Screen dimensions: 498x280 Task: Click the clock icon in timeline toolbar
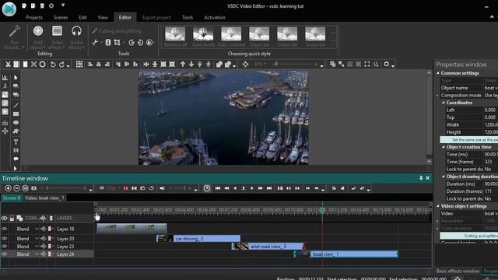click(x=207, y=188)
